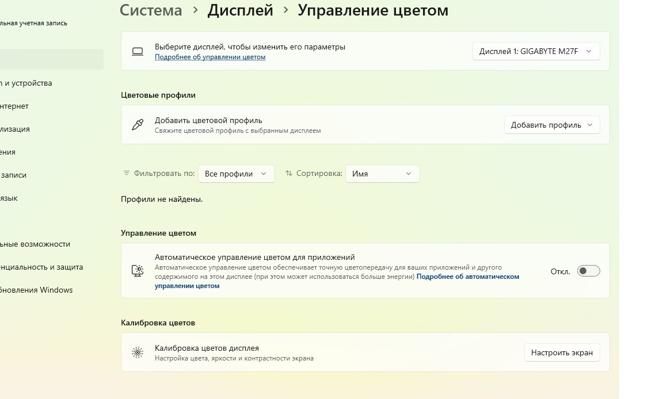Click the sort arrows icon
The image size is (663, 399).
(289, 173)
